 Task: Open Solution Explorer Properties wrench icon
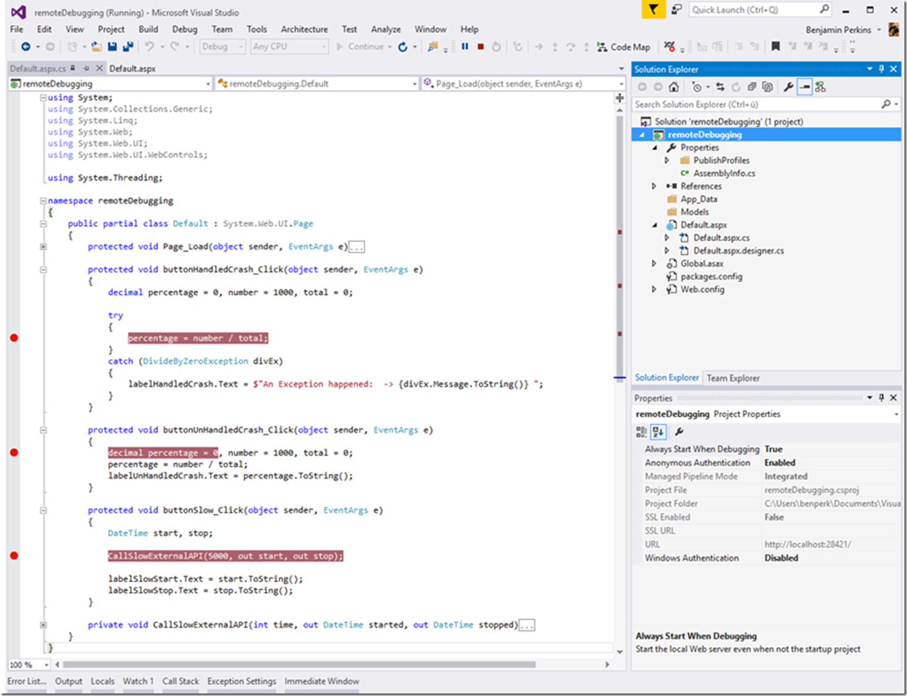tap(788, 87)
